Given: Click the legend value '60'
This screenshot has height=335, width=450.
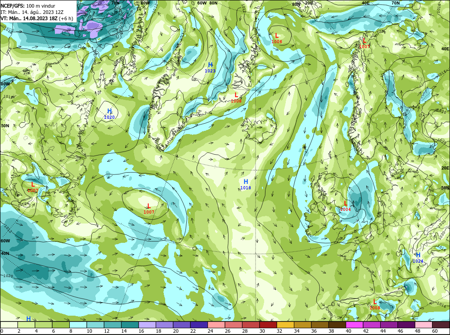Looking at the screenshot, I should point(435,331).
